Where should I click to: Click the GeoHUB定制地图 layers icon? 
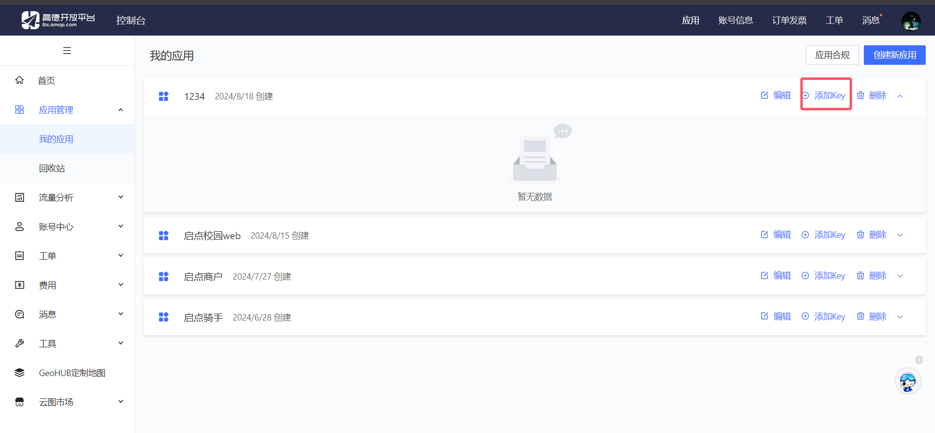point(19,373)
